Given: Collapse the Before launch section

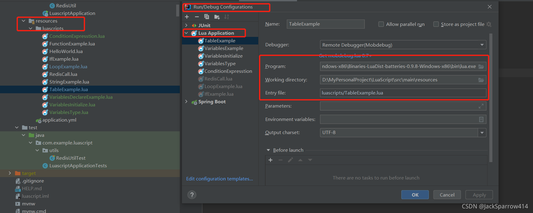Looking at the screenshot, I should coord(268,150).
